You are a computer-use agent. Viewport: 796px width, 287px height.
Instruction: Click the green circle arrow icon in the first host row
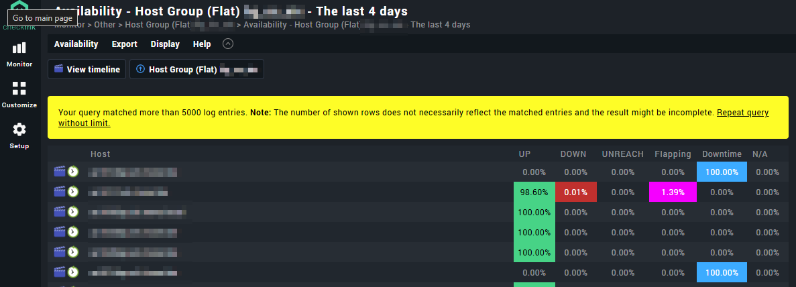coord(73,172)
